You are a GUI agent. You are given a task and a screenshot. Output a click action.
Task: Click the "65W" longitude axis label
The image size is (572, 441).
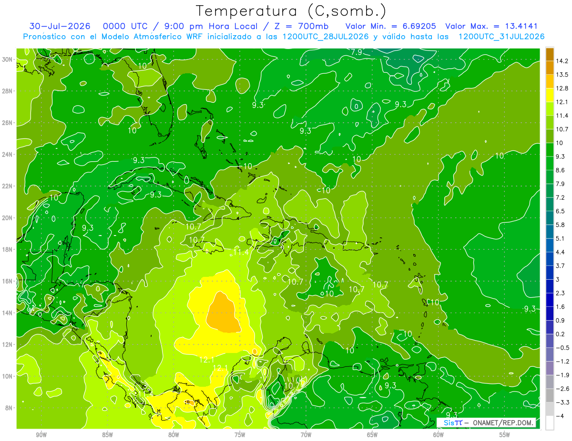tap(372, 435)
